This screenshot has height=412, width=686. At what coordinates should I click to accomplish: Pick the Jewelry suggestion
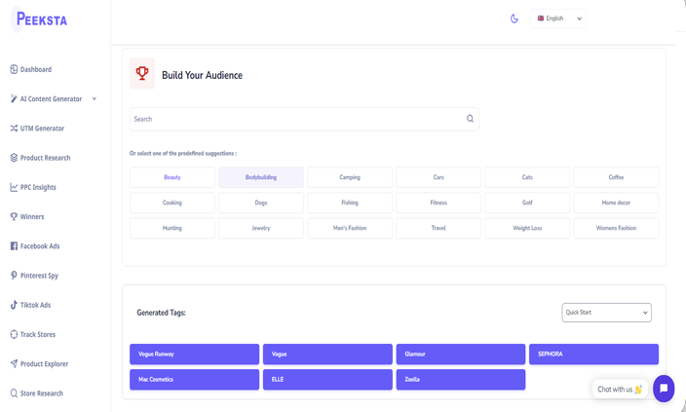261,228
